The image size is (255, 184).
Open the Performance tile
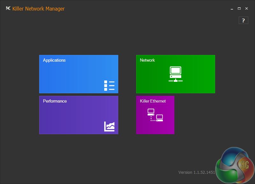coord(79,115)
